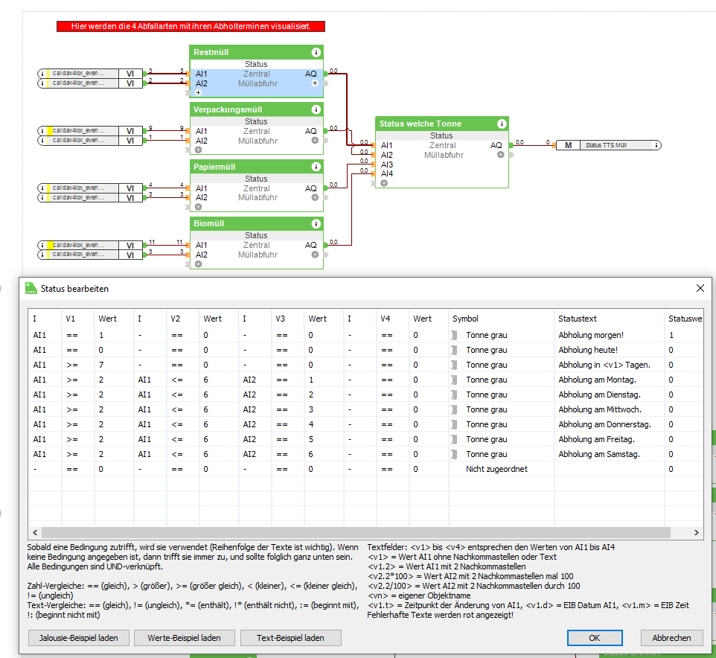The width and height of the screenshot is (716, 658).
Task: Select the Statustext column header
Action: [x=609, y=319]
